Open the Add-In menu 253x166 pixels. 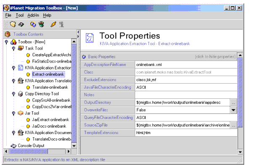33,15
